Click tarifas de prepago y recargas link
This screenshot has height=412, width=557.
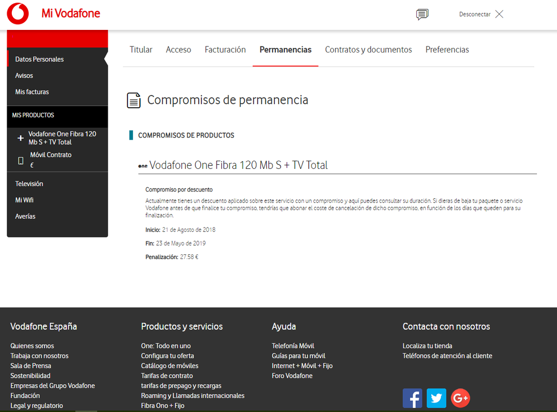click(x=181, y=385)
